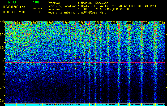Click the Receiving Location field label

62,6
